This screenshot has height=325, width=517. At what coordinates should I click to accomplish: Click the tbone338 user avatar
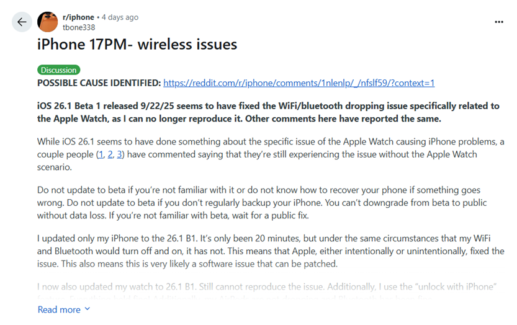coord(48,22)
